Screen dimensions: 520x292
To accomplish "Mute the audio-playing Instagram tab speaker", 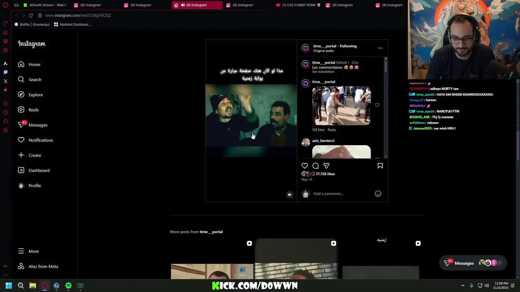I will [183, 5].
